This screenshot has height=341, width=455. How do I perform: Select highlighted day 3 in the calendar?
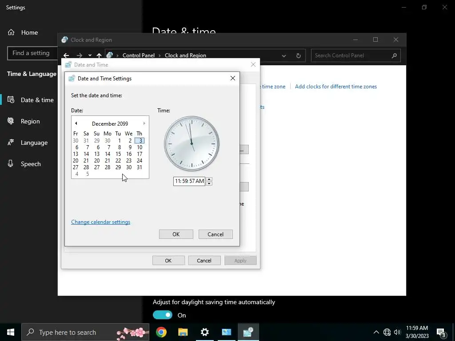point(140,141)
